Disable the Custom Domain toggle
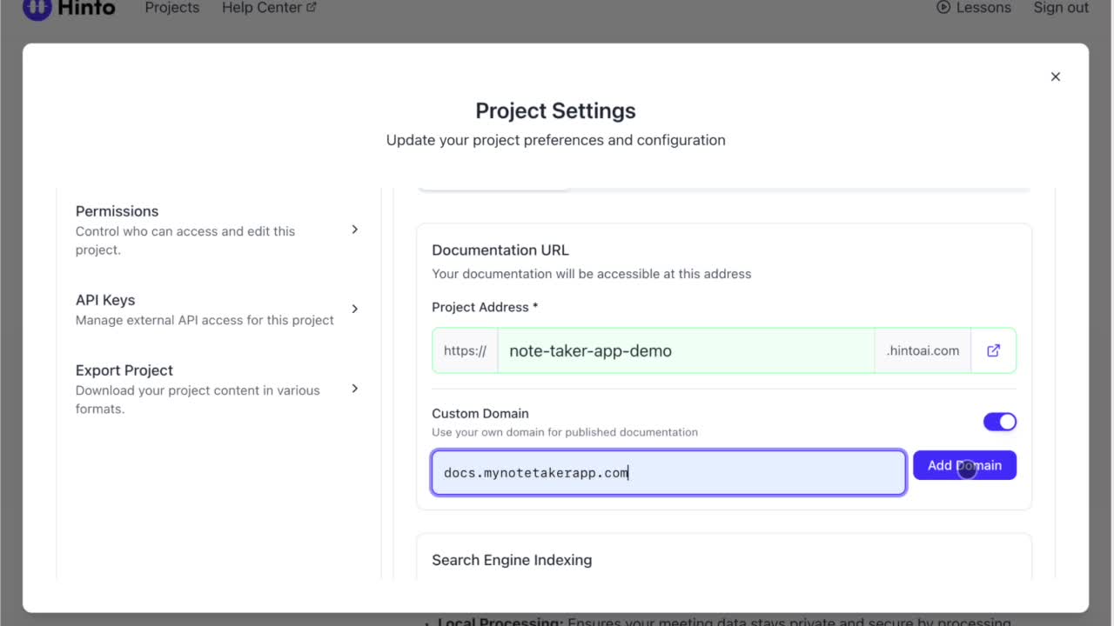Screen dimensions: 1114x626 (x=999, y=422)
